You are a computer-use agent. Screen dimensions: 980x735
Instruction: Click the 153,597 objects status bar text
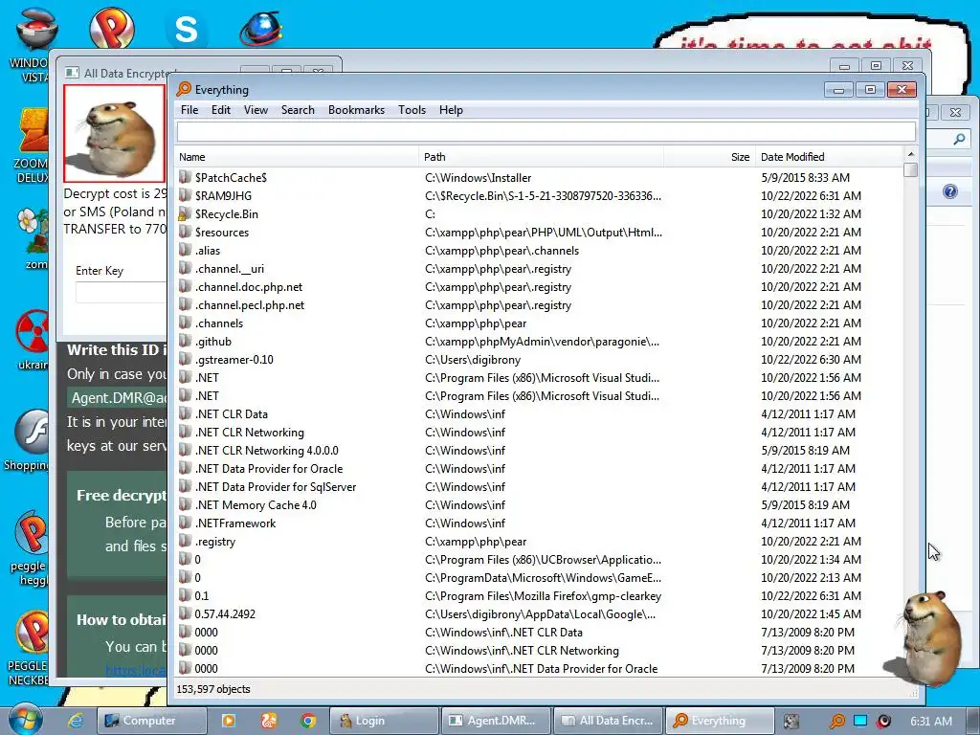coord(213,689)
